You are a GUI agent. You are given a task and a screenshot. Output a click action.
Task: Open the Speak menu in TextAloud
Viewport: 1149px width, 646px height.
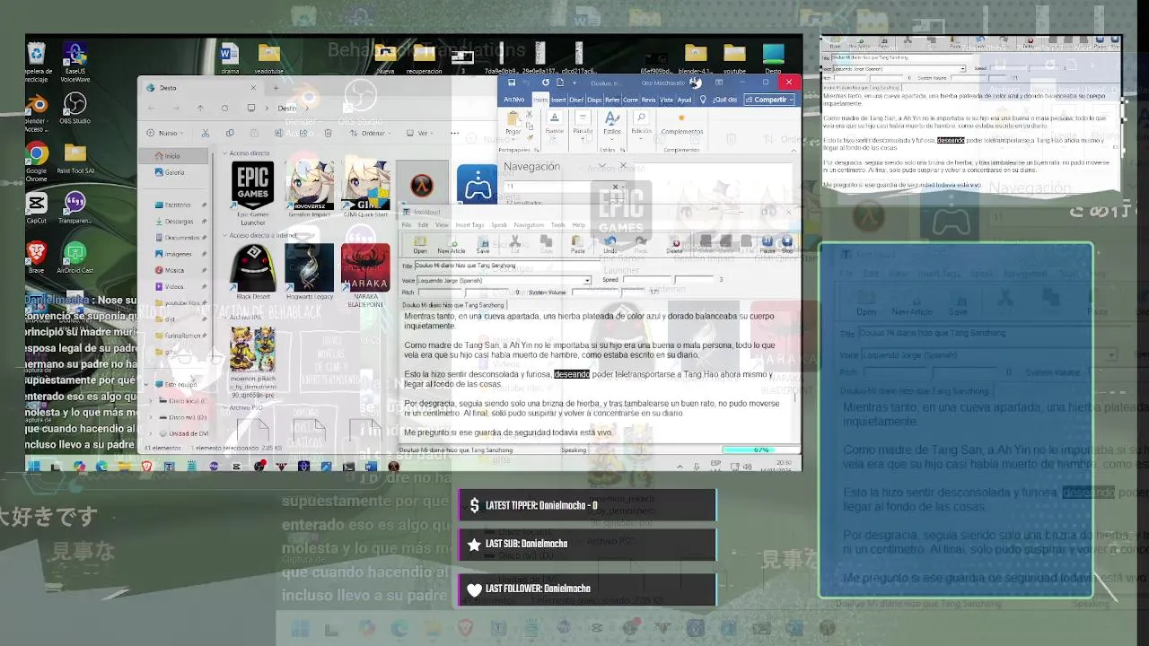point(498,224)
